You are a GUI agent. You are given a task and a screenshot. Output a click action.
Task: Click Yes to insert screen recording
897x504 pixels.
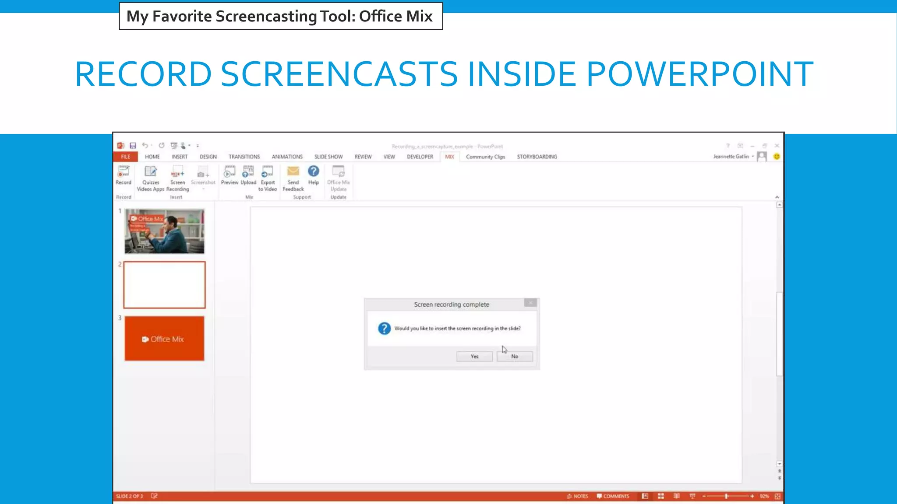click(x=474, y=357)
